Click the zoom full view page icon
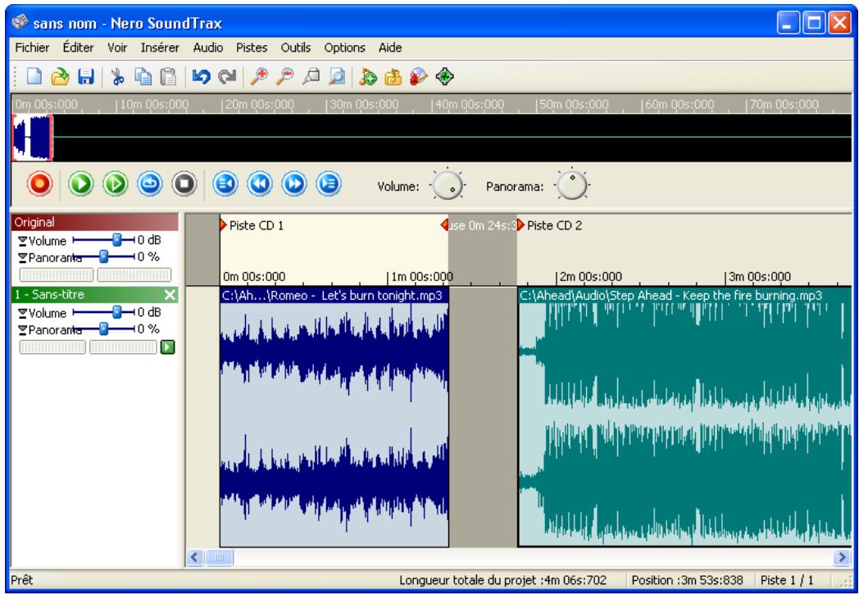This screenshot has height=595, width=859. pos(336,77)
